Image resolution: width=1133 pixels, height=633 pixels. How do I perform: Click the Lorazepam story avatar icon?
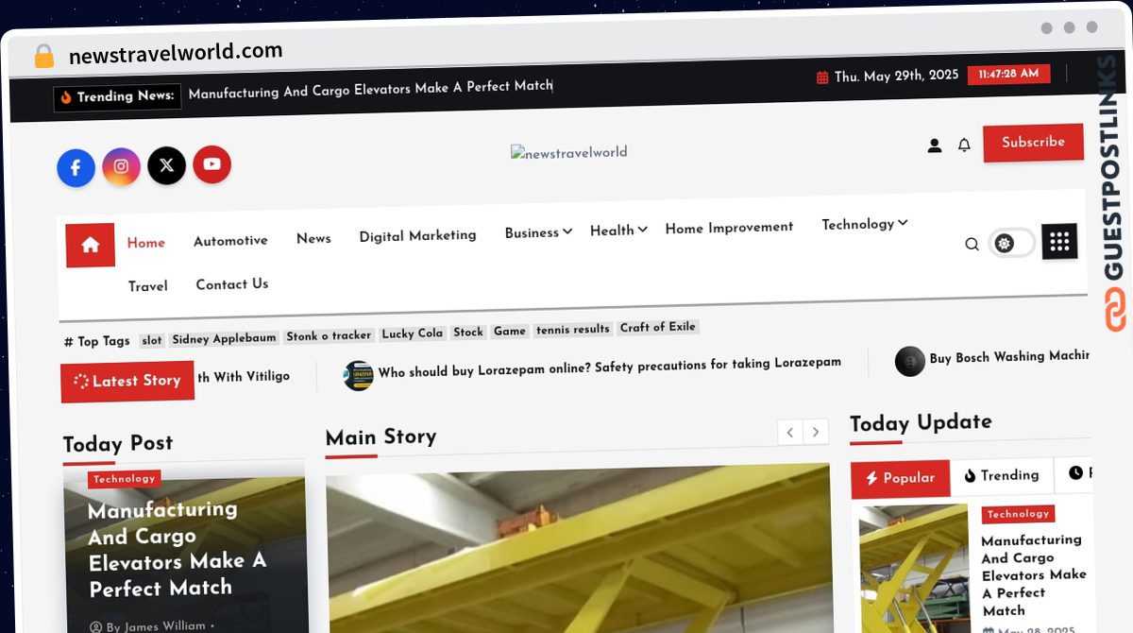point(358,375)
